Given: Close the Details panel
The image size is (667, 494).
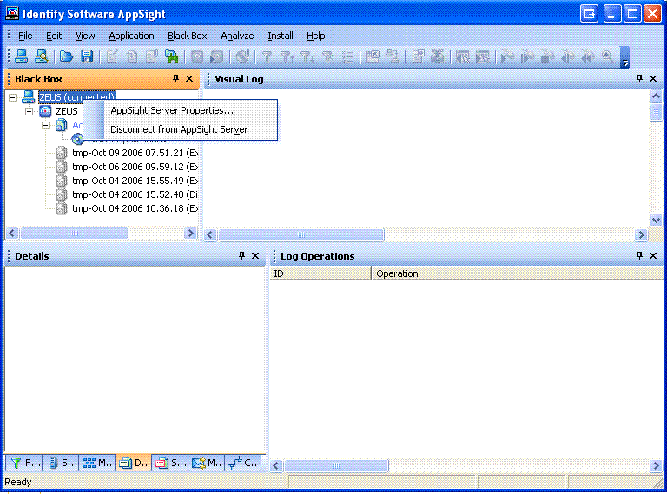Looking at the screenshot, I should 255,256.
